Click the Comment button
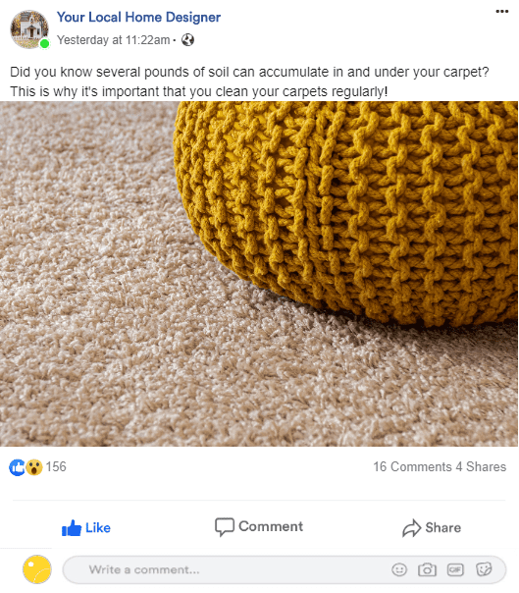519x593 pixels. click(x=259, y=526)
